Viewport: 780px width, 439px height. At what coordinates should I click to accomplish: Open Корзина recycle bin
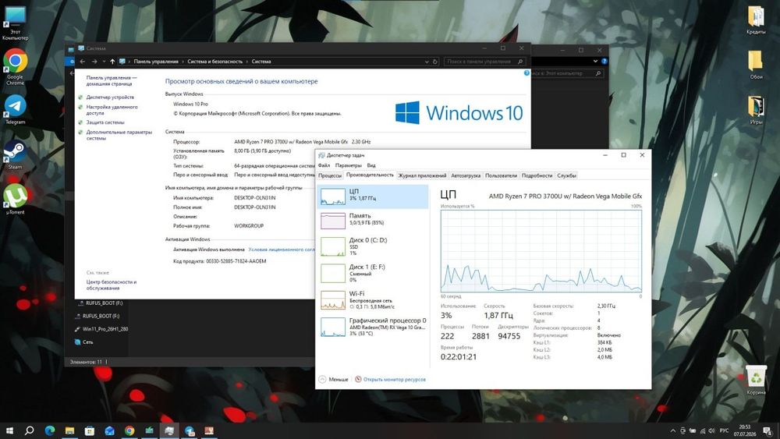click(756, 381)
